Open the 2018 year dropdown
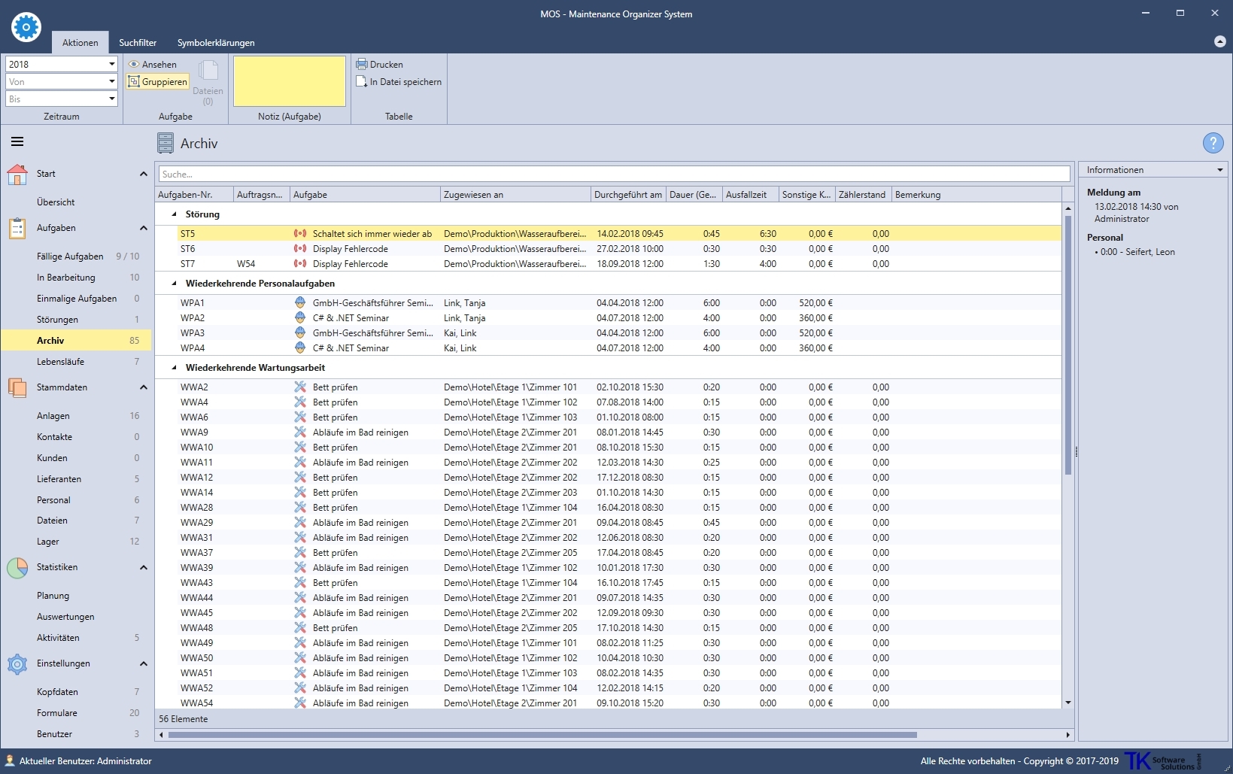 tap(111, 65)
